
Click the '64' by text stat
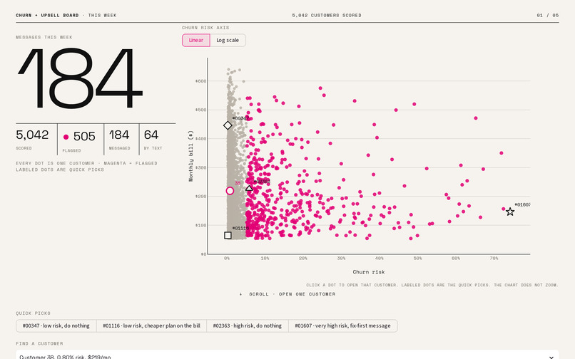click(151, 135)
